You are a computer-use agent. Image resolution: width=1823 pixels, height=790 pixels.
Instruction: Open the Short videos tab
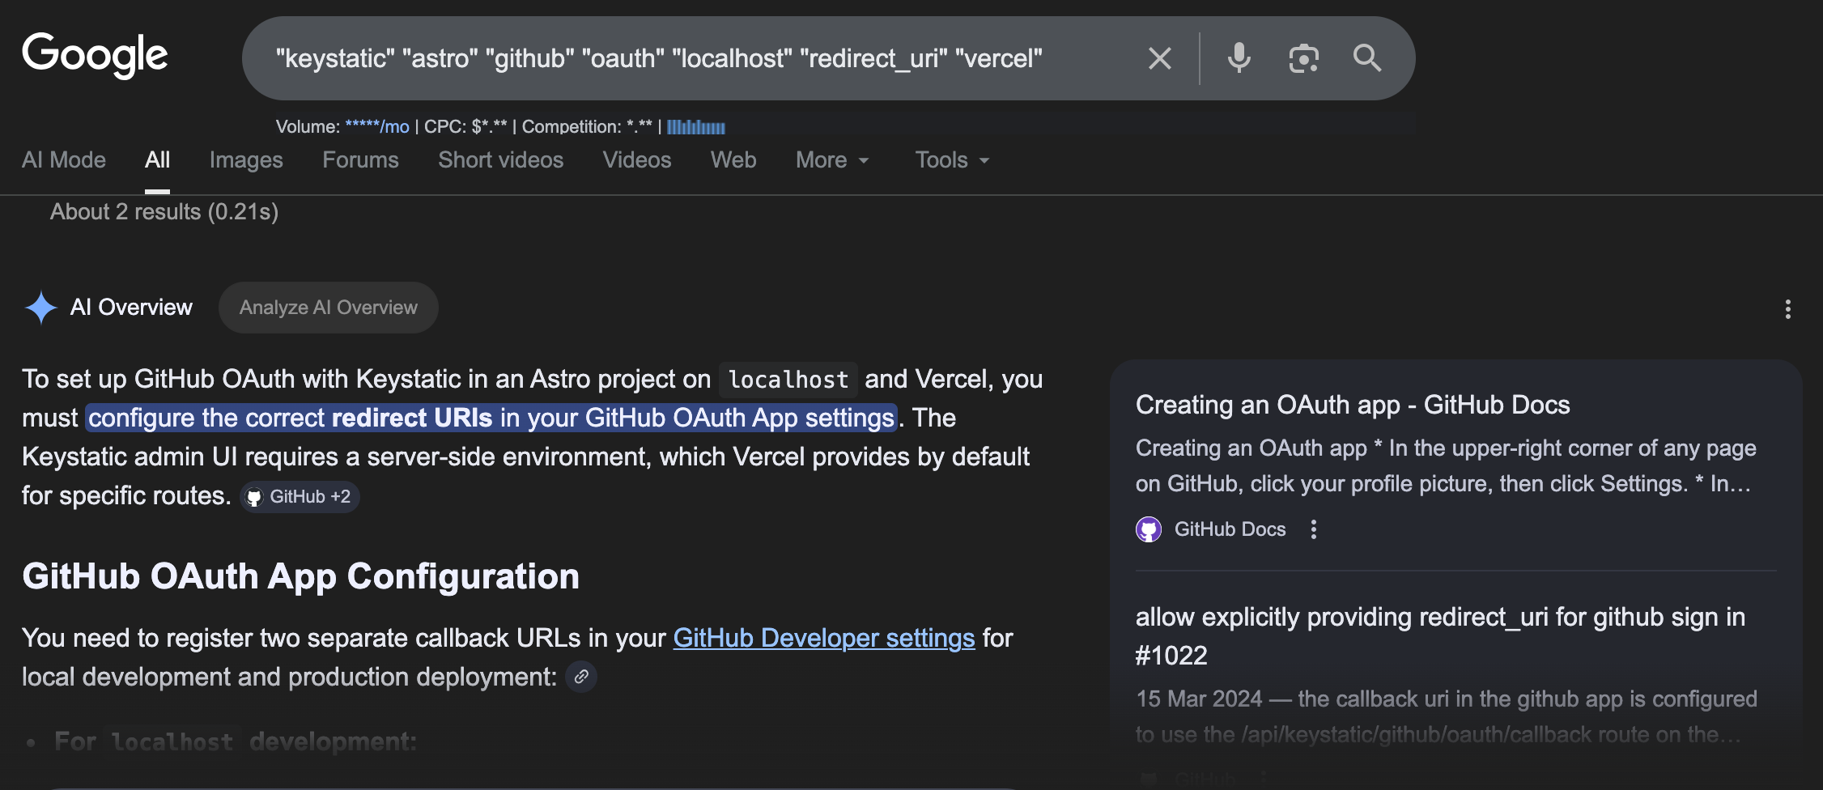(x=500, y=160)
